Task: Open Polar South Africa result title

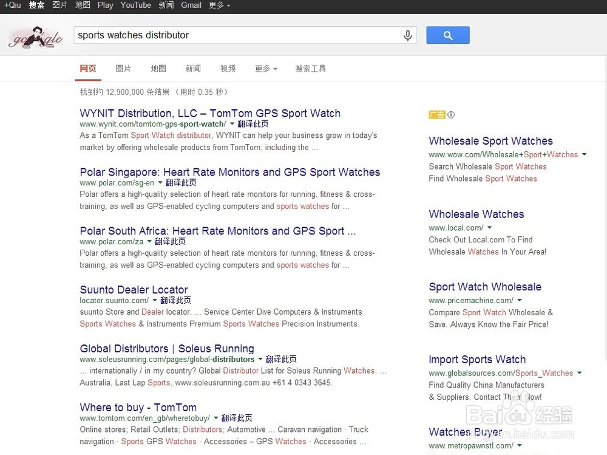Action: tap(217, 231)
